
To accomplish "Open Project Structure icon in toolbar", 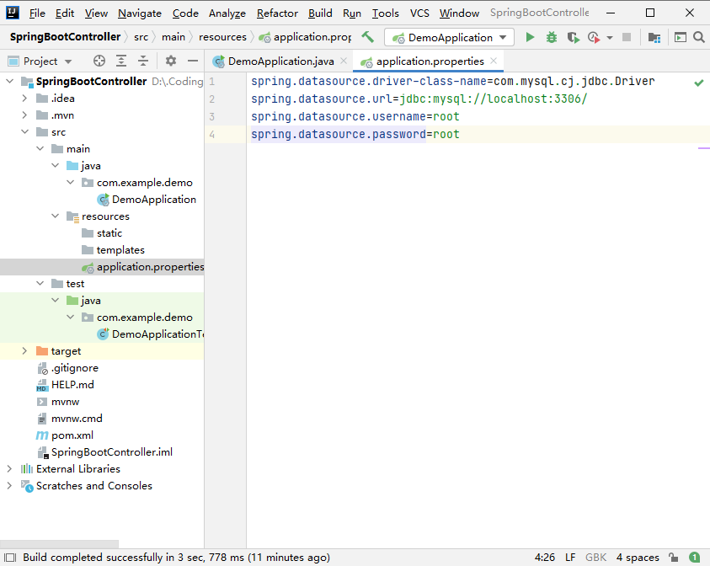I will 654,37.
